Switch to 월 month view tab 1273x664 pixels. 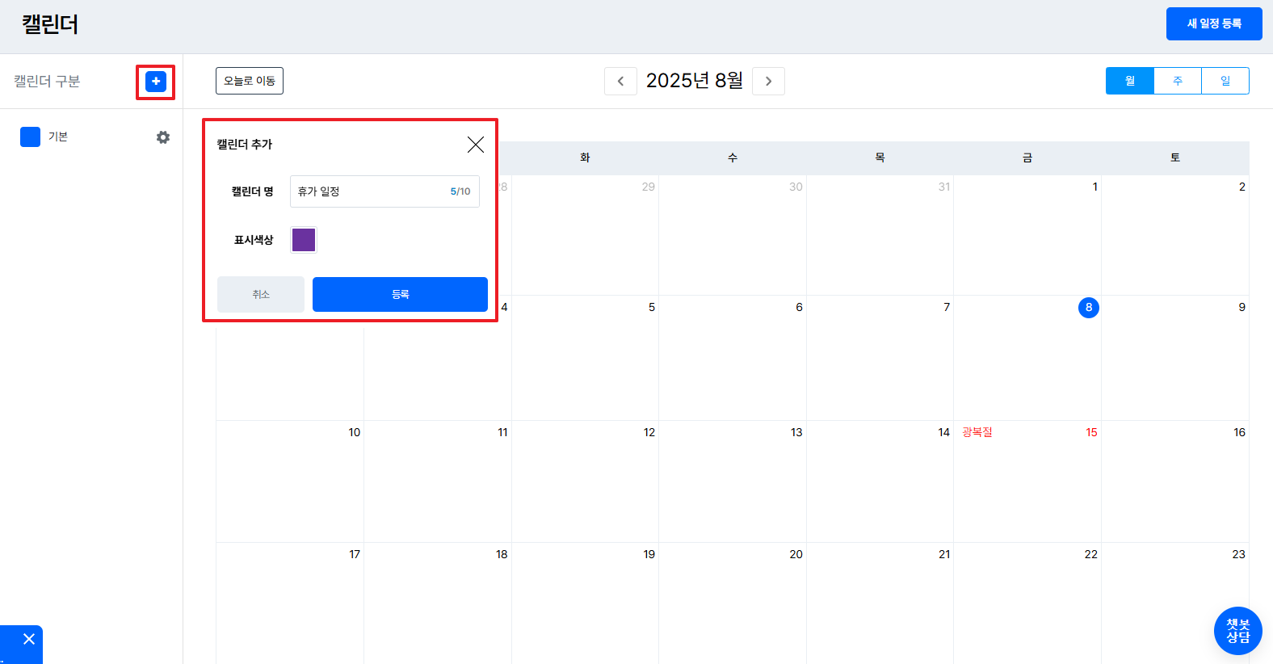(x=1129, y=81)
